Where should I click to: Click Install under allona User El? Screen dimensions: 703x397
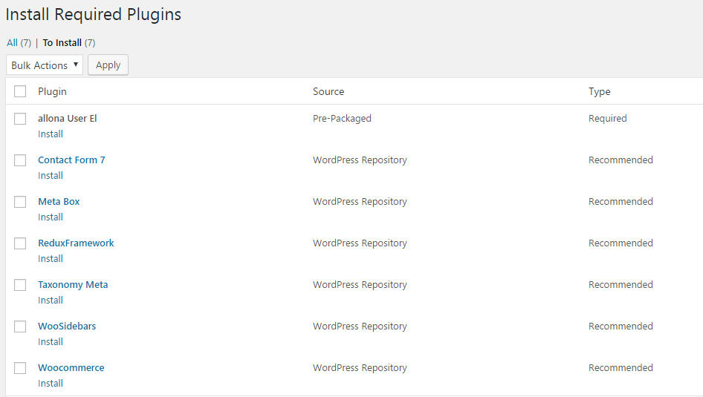pyautogui.click(x=51, y=134)
